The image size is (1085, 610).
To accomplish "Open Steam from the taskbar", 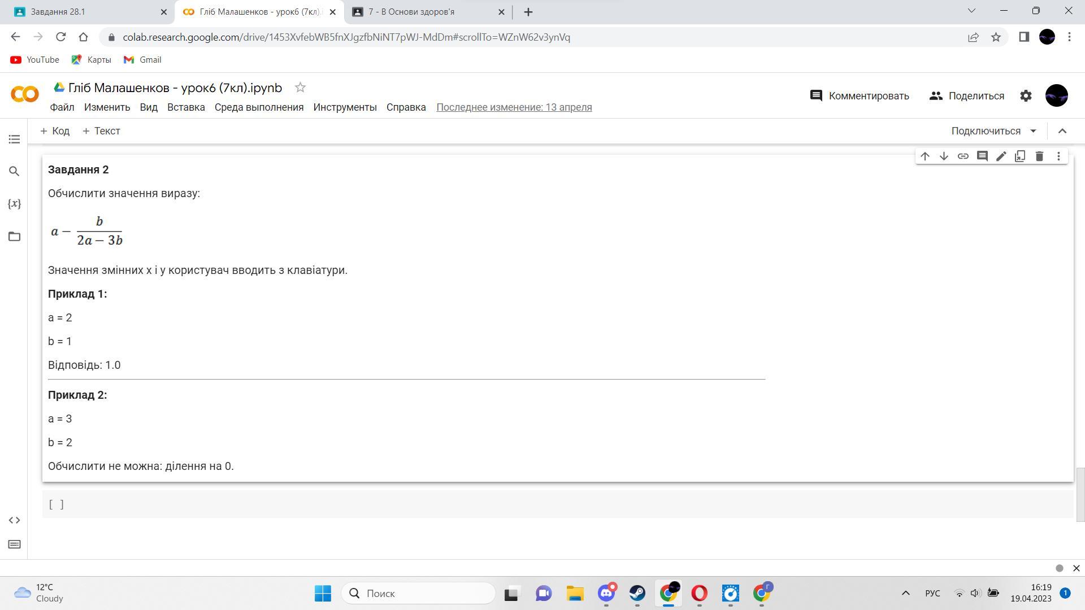I will (x=637, y=594).
